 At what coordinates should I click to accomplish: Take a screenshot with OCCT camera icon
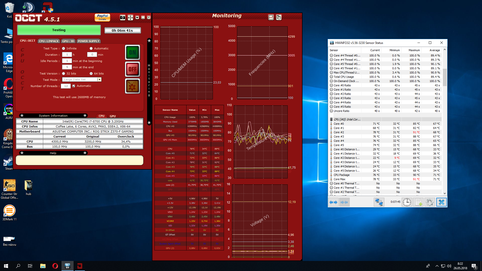(x=123, y=18)
